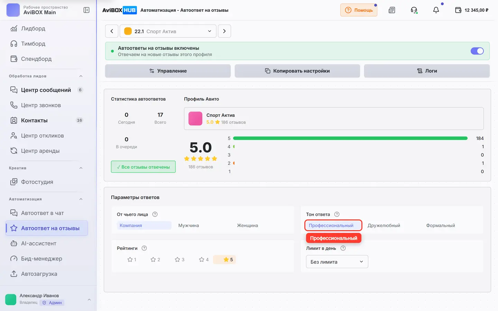498x311 pixels.
Task: Select Мужчина as reply persona
Action: coord(189,225)
